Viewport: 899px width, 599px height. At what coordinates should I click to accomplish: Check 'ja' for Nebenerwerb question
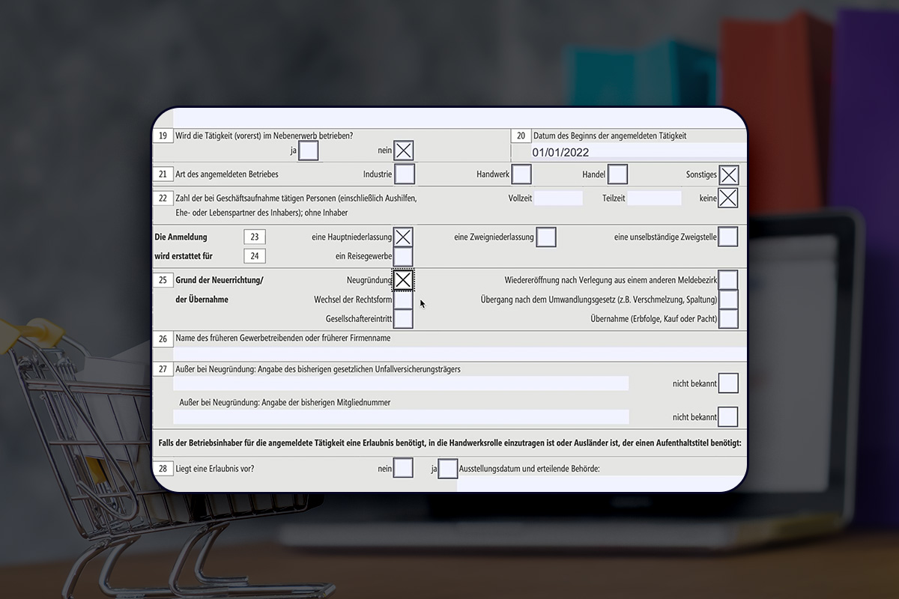pos(308,150)
